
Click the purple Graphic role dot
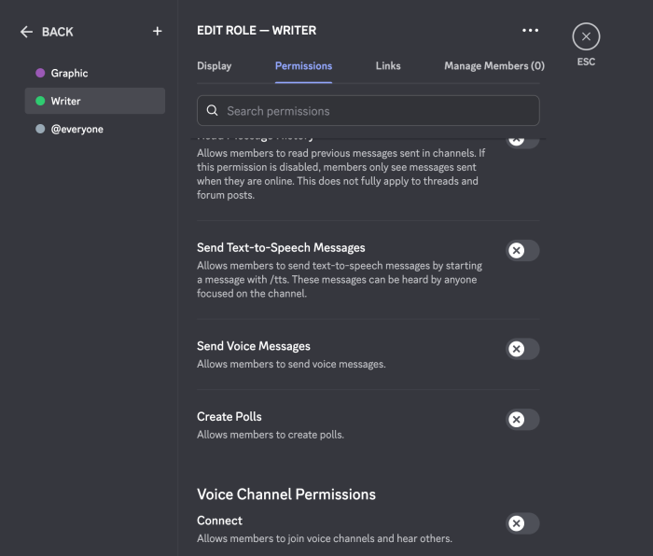click(40, 73)
